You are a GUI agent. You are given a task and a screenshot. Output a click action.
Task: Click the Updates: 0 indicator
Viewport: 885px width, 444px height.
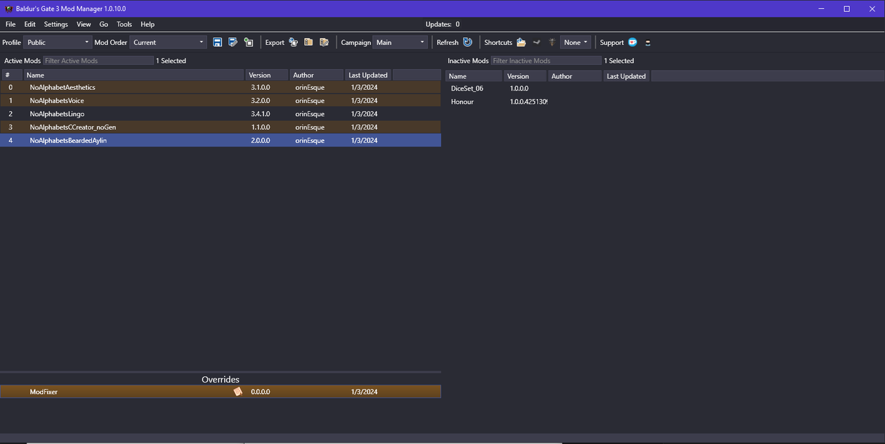point(442,24)
